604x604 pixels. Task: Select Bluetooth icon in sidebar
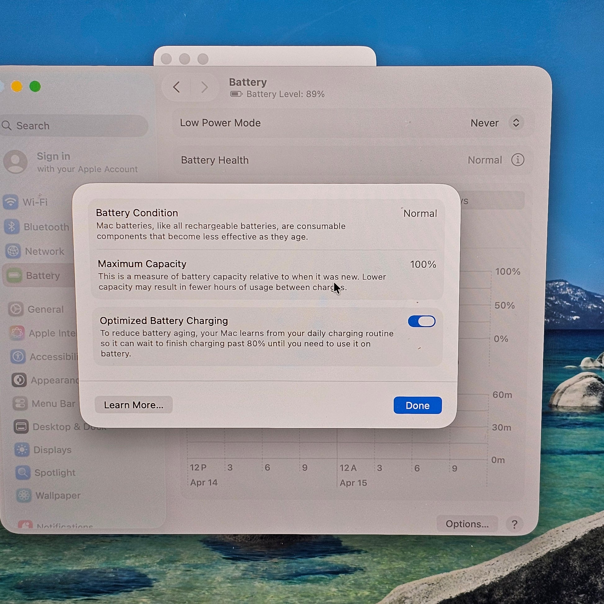click(12, 227)
